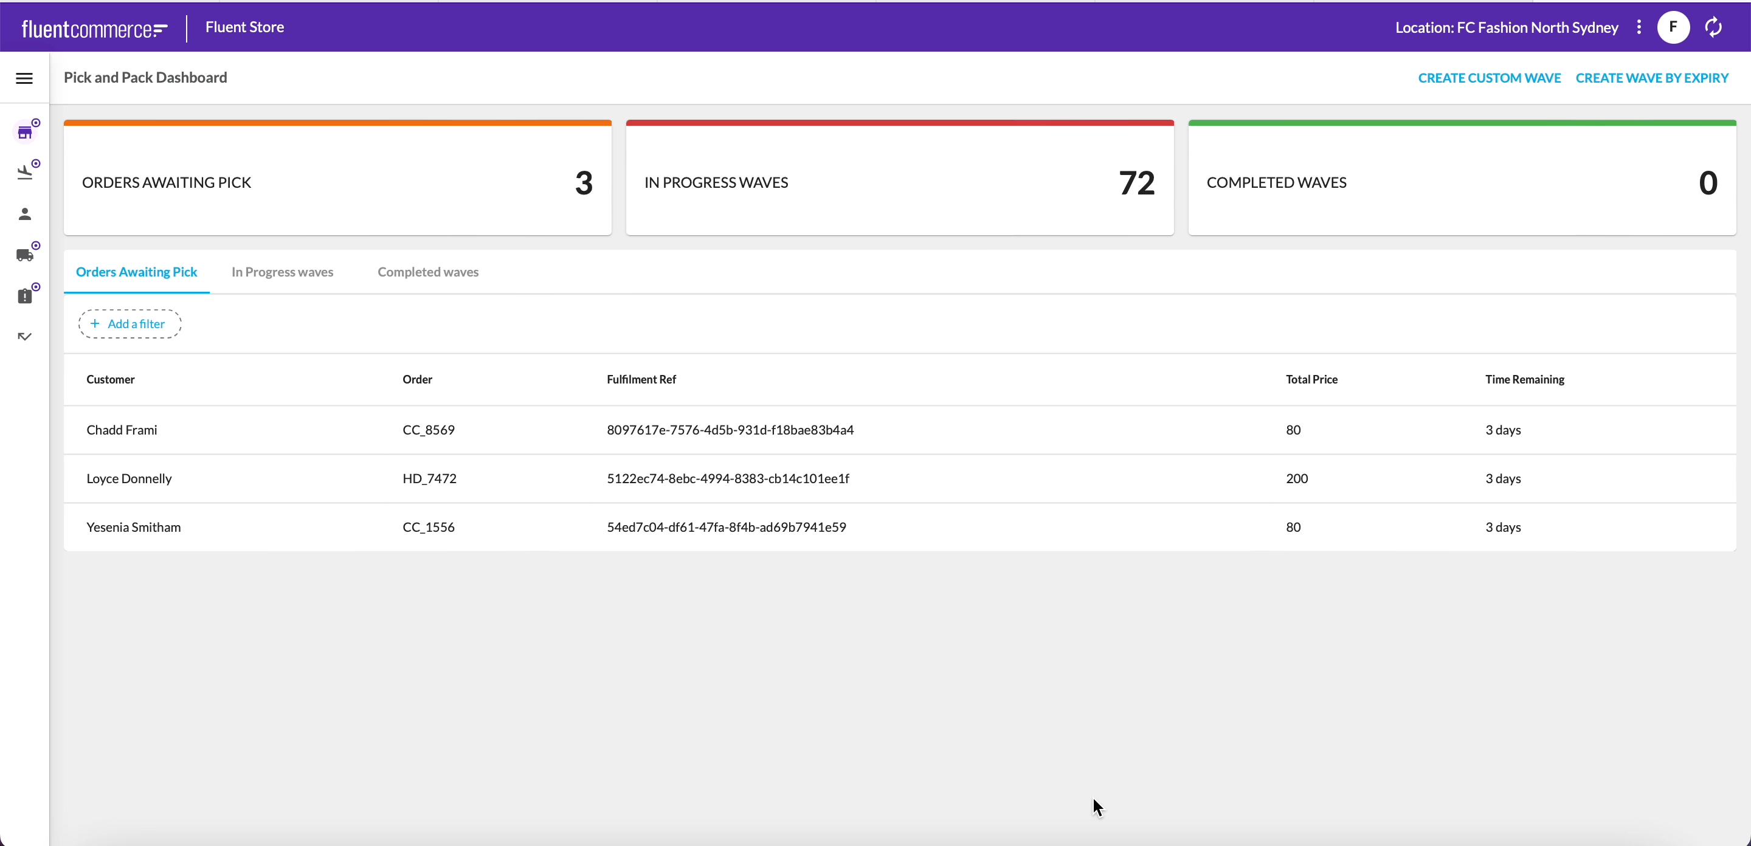Image resolution: width=1751 pixels, height=846 pixels.
Task: Click the Add a filter button
Action: click(x=129, y=324)
